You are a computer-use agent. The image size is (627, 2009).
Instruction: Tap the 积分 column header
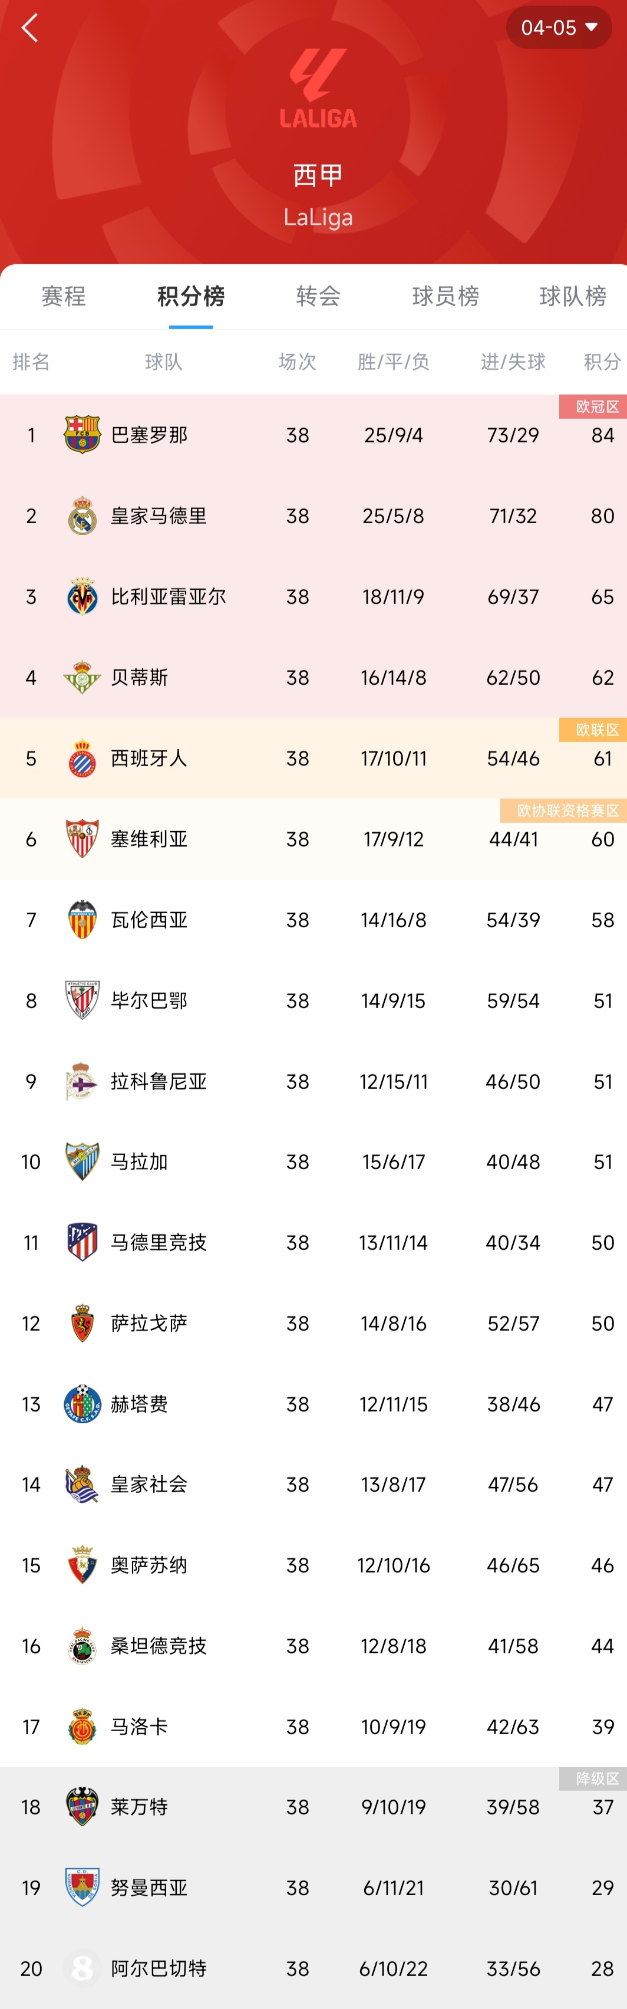(x=602, y=362)
